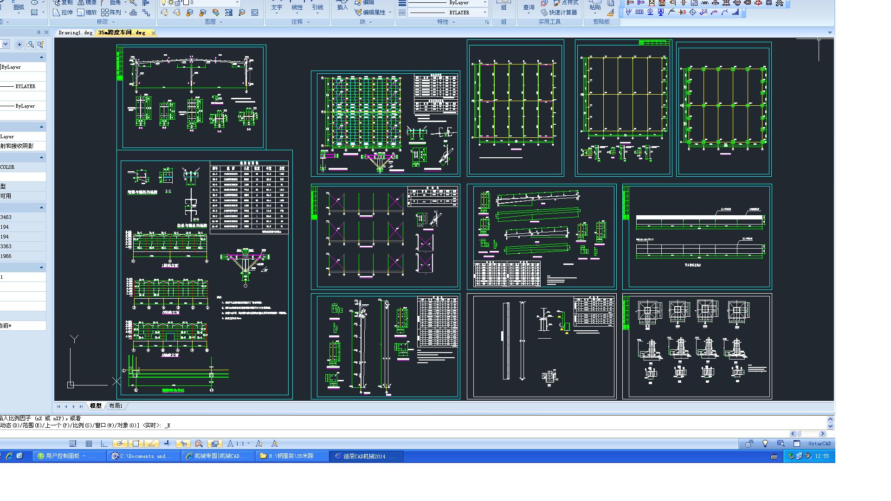The height and width of the screenshot is (501, 891).
Task: Select the 缩放 scale tool
Action: [x=87, y=13]
